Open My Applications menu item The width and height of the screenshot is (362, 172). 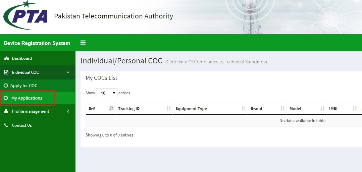pos(27,98)
